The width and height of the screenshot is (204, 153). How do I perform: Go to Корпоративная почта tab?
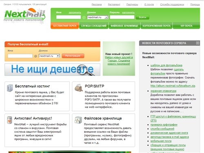[x=156, y=26]
